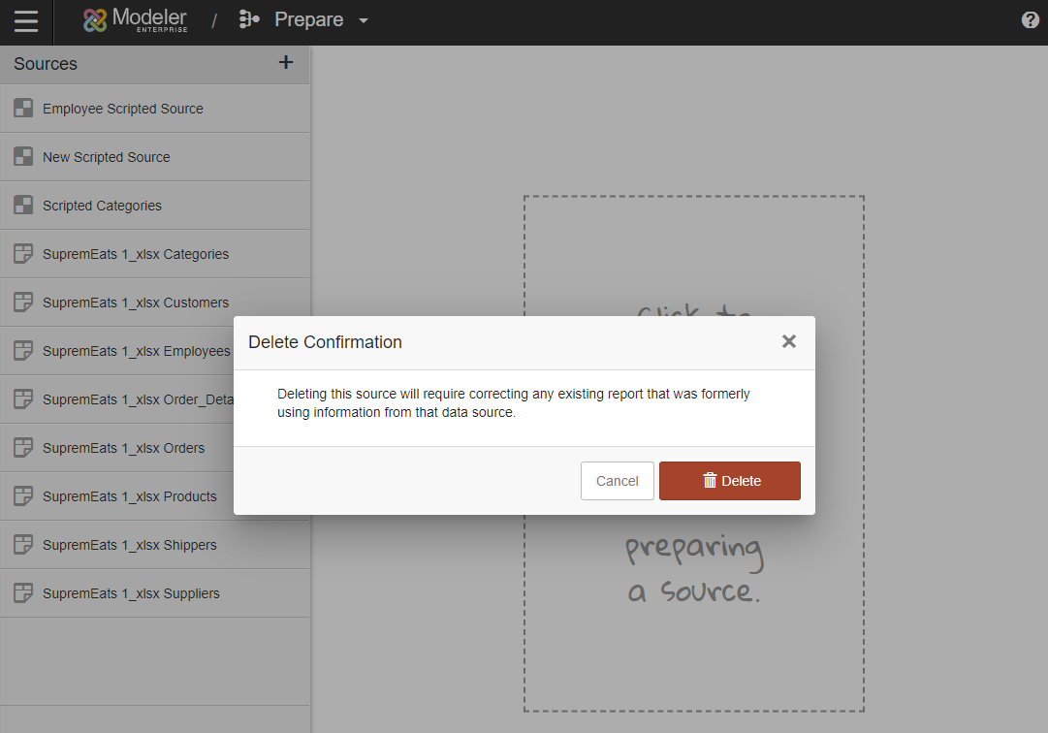This screenshot has height=733, width=1048.
Task: Click the SupremEats Suppliers table icon
Action: tap(23, 593)
